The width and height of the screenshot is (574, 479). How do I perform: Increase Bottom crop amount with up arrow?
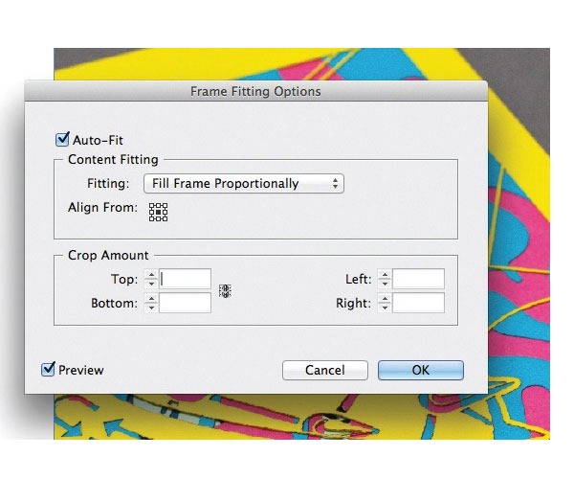(x=149, y=299)
